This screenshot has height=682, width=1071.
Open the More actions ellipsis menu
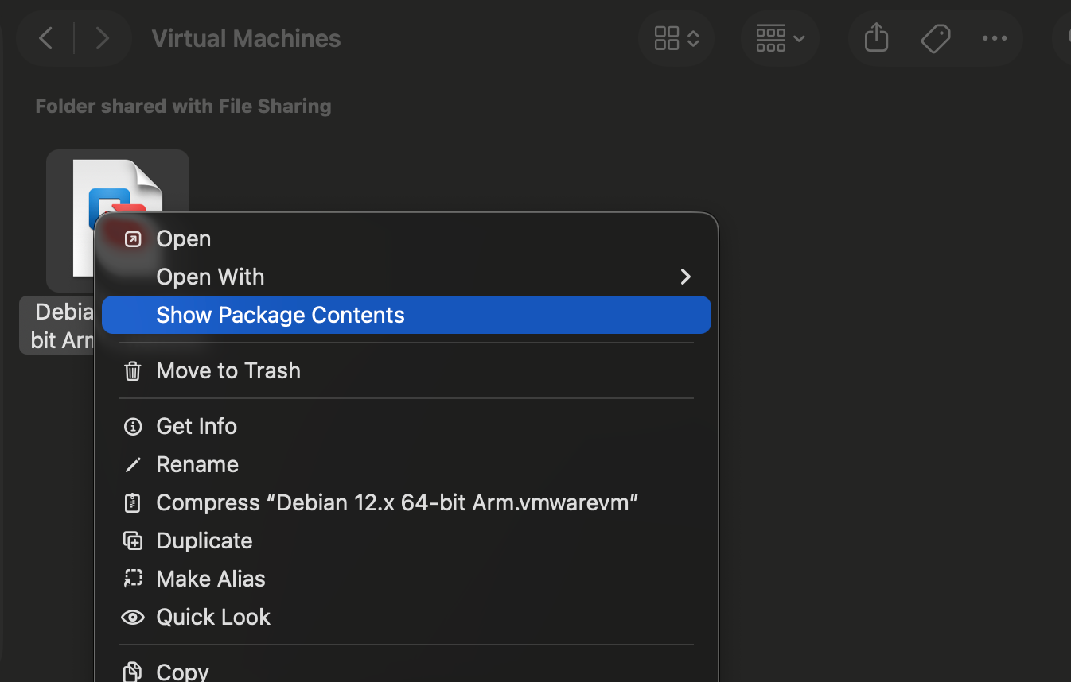pyautogui.click(x=995, y=38)
